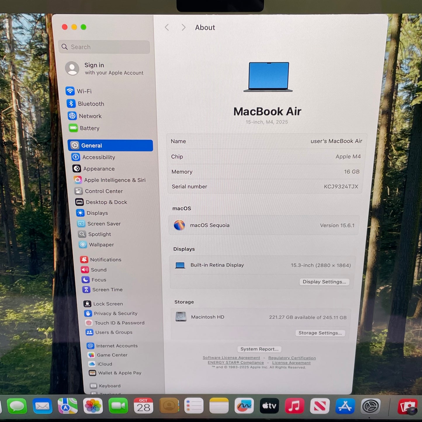Open Desktop & Dock settings
This screenshot has height=422, width=422.
coord(106,202)
